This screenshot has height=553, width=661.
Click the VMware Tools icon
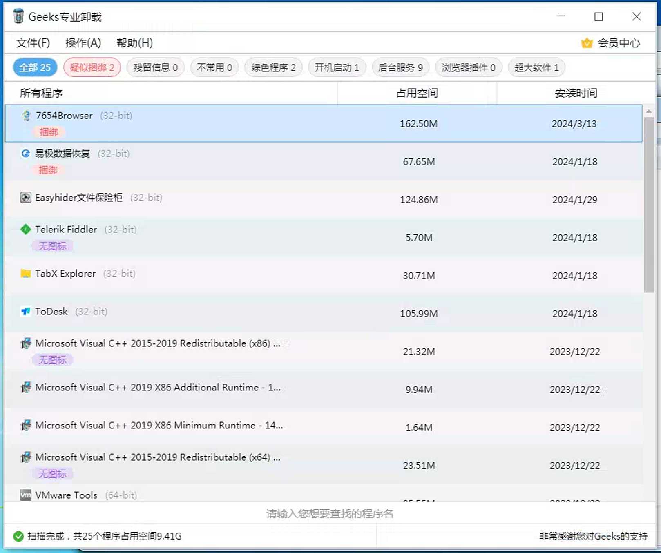[x=26, y=495]
